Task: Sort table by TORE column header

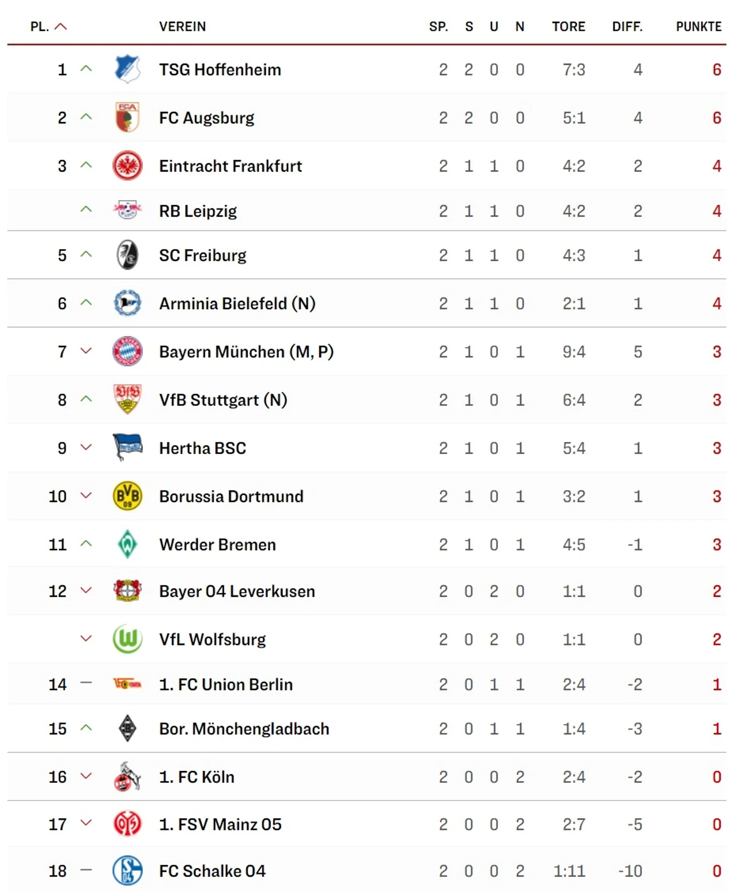Action: click(x=568, y=26)
